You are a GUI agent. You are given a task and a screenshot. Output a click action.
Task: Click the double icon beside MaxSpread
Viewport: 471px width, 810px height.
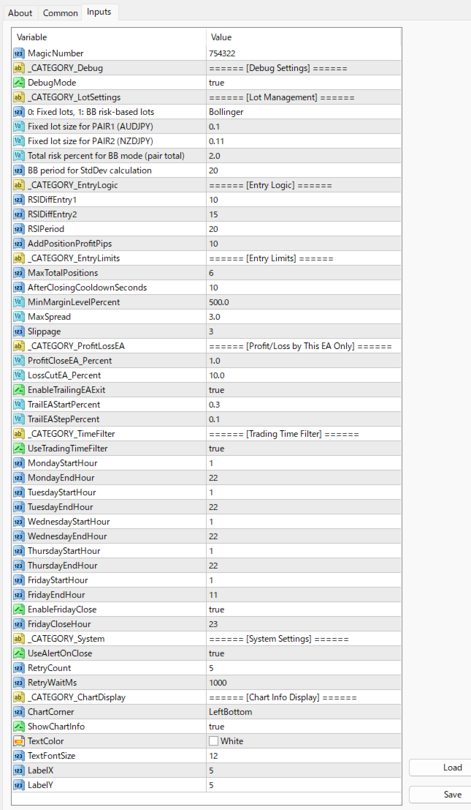click(x=19, y=317)
